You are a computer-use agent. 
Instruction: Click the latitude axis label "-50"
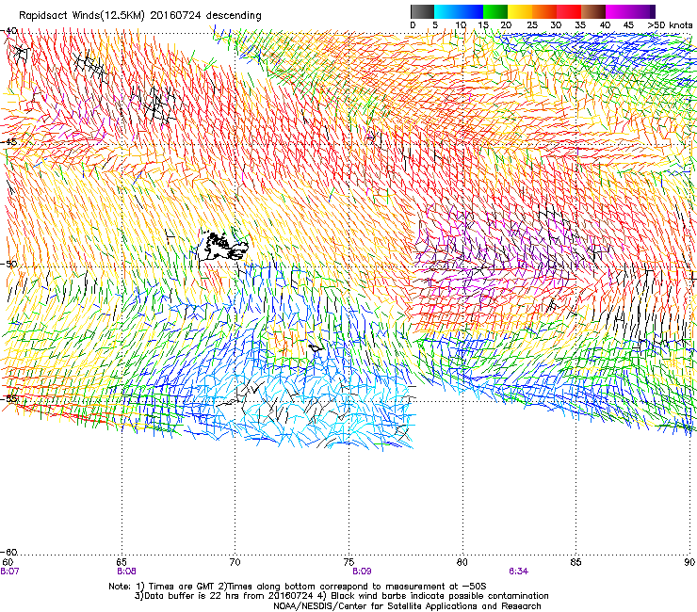[x=9, y=264]
